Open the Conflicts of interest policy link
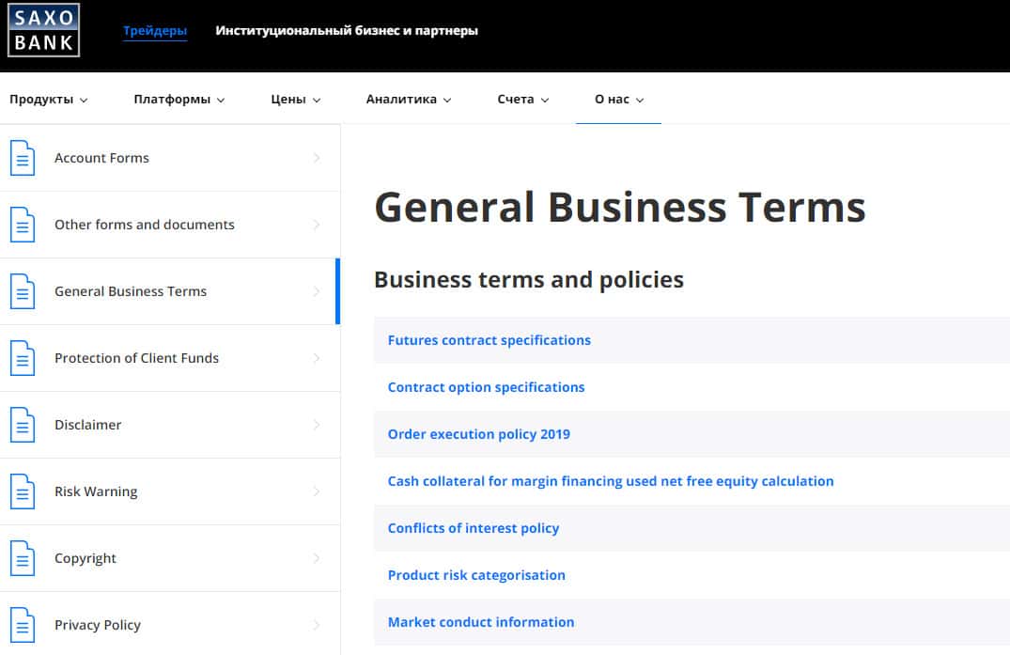1010x655 pixels. point(473,528)
